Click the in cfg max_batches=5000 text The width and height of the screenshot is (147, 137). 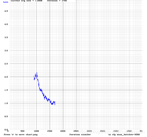(x=124, y=134)
